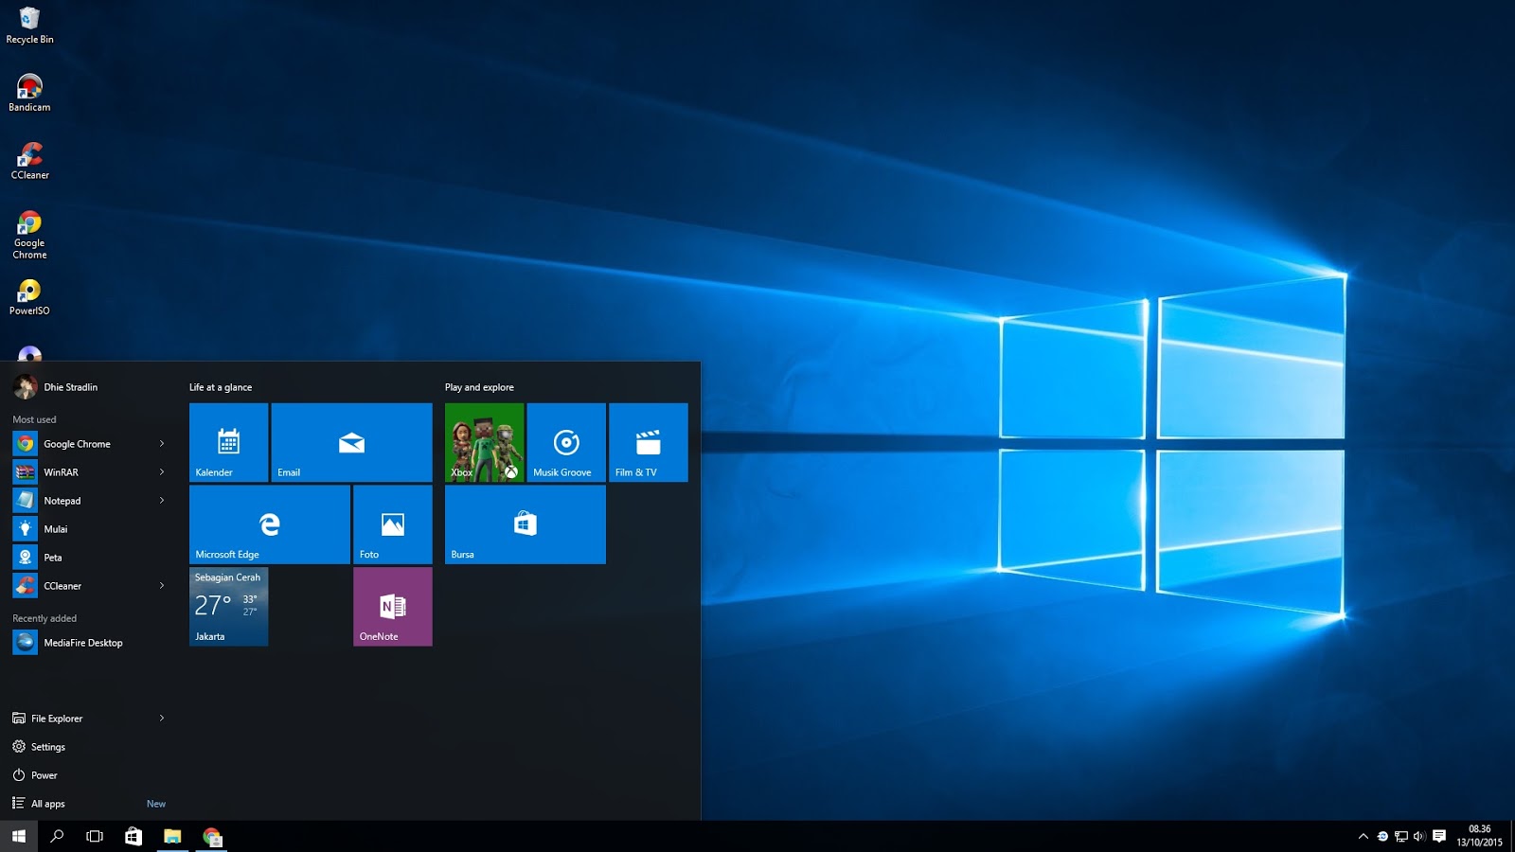Open volume control in system tray
The image size is (1515, 852).
[1419, 836]
